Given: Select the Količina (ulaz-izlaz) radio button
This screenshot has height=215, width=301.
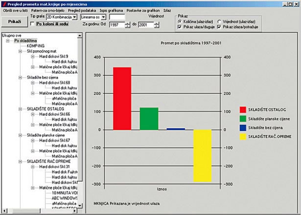Looking at the screenshot, I should (x=179, y=22).
